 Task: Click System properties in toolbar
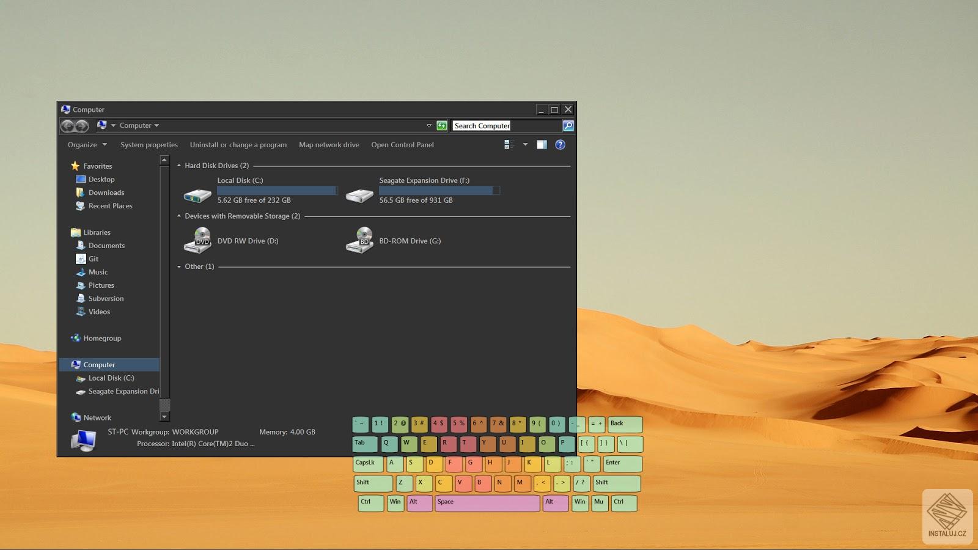coord(149,145)
